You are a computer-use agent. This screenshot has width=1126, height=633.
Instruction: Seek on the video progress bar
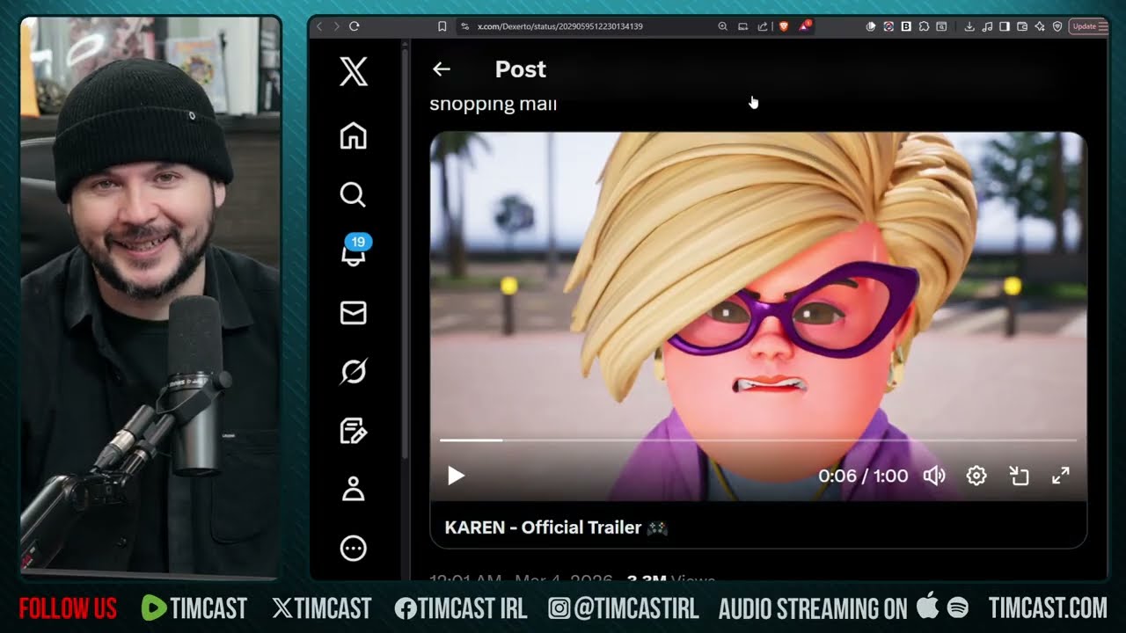click(x=758, y=440)
